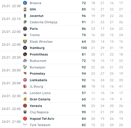Click the JL Bourg fourth quarter score 41
This screenshot has width=131, height=128.
coord(121,86)
